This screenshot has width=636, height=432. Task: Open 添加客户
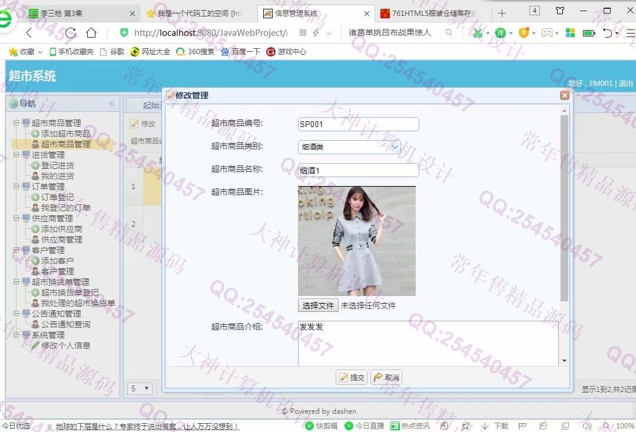coord(58,261)
